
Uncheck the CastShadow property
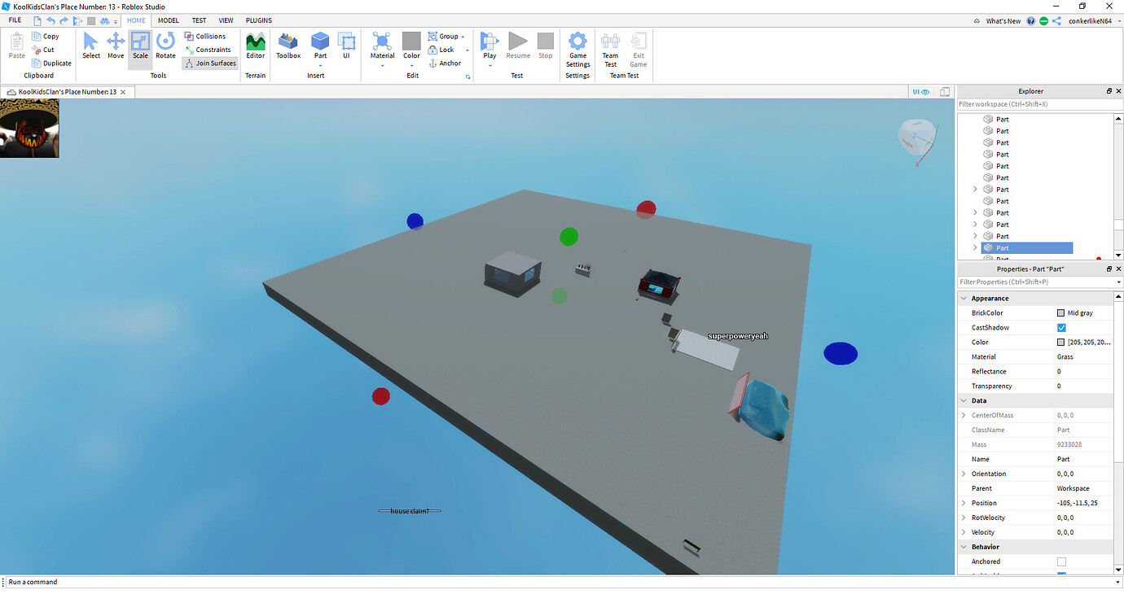pyautogui.click(x=1060, y=327)
